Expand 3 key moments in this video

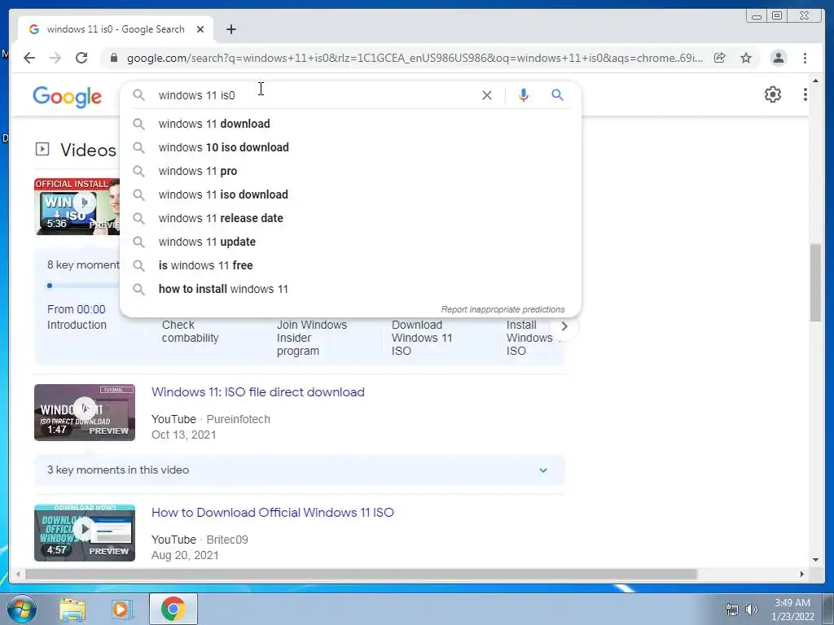(x=299, y=470)
